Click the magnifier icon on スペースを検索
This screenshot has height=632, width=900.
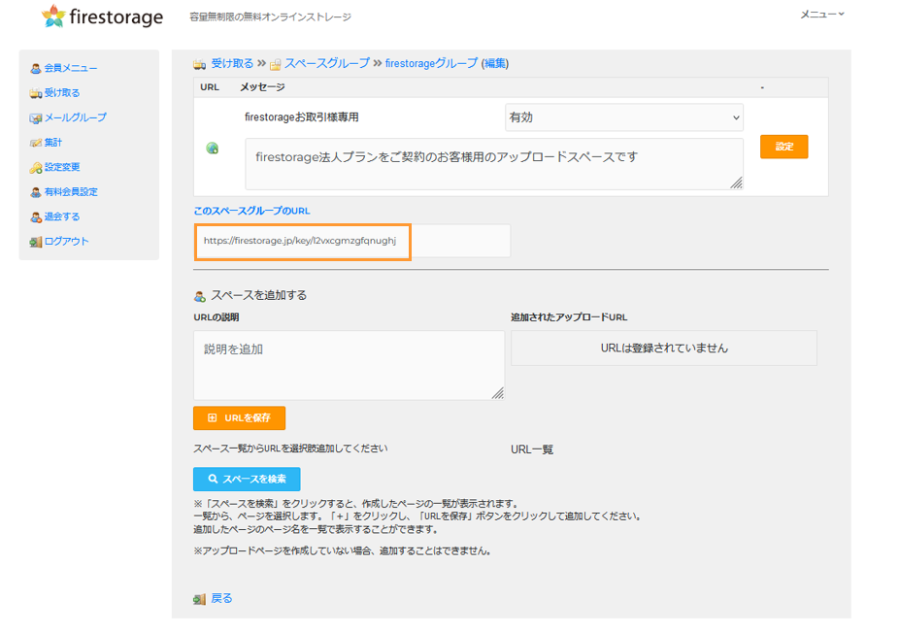coord(213,479)
